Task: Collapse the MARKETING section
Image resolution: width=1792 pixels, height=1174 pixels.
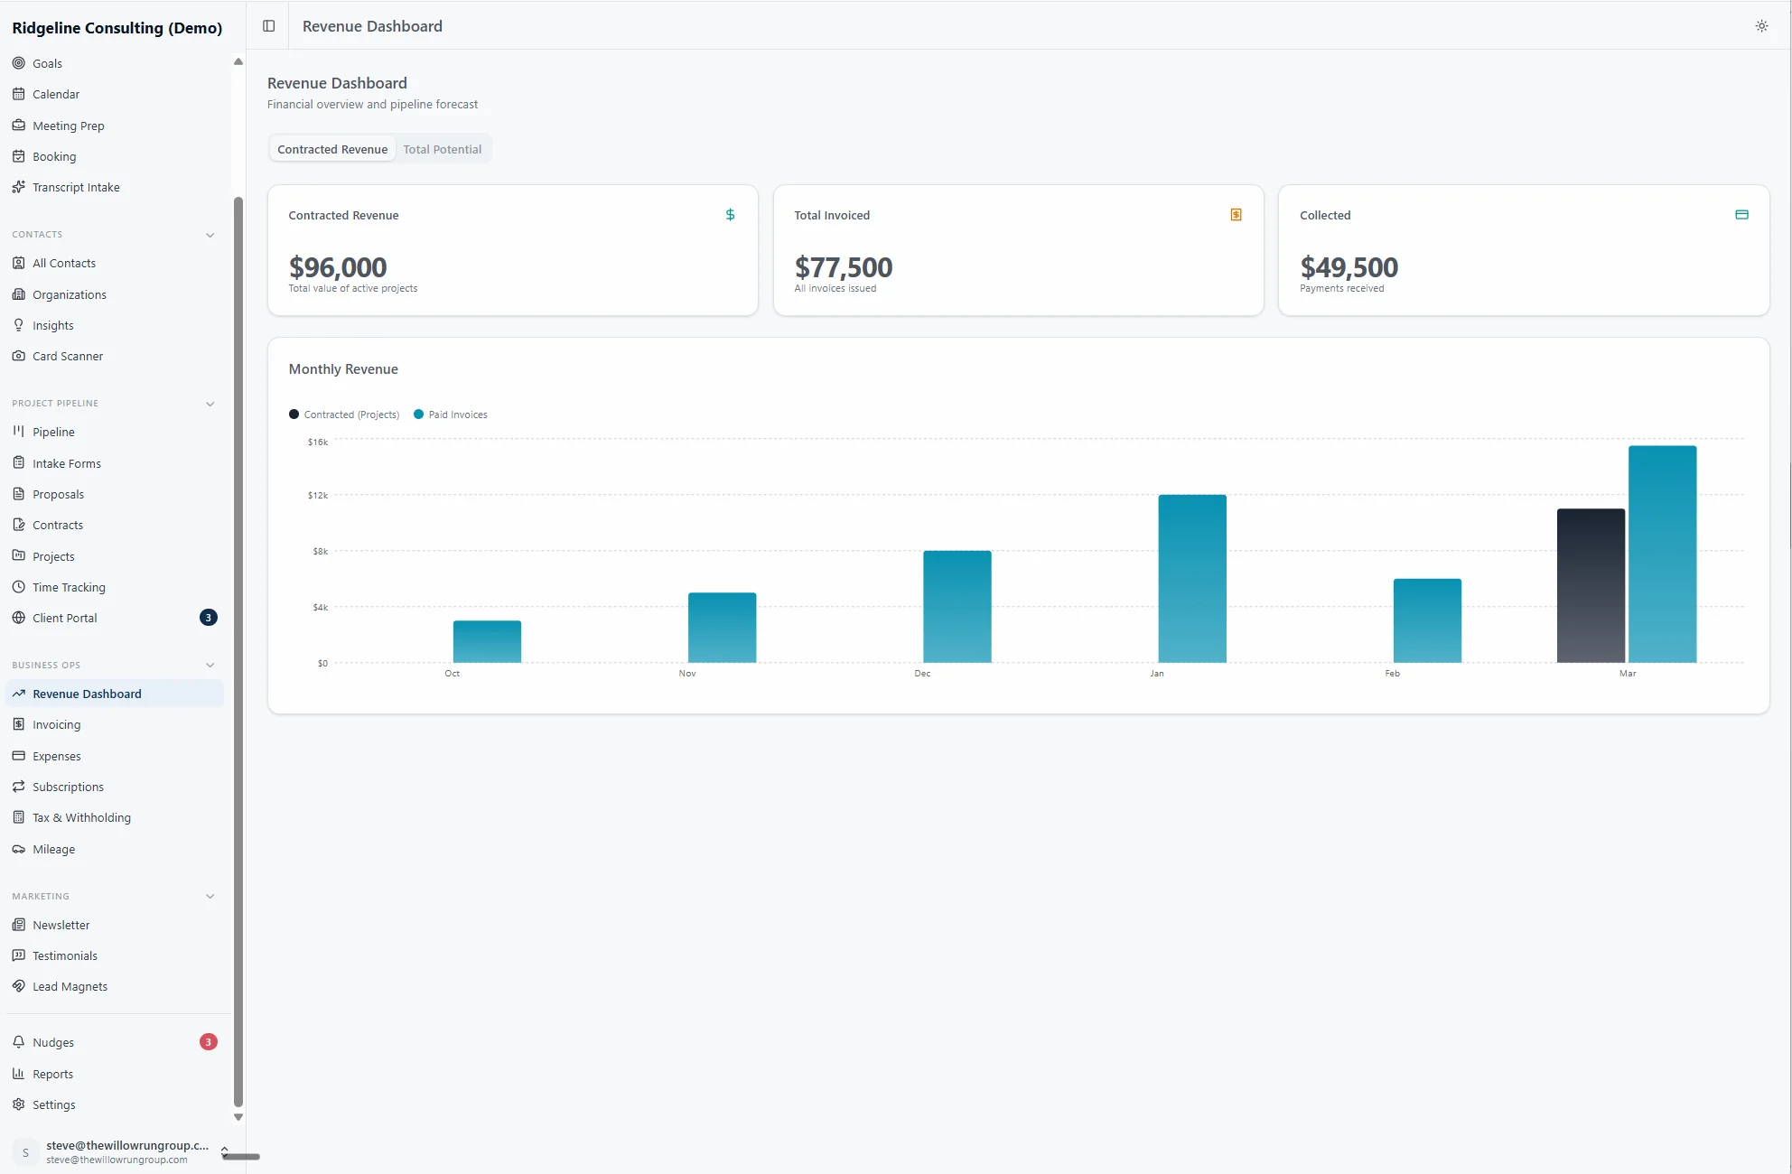Action: point(210,896)
